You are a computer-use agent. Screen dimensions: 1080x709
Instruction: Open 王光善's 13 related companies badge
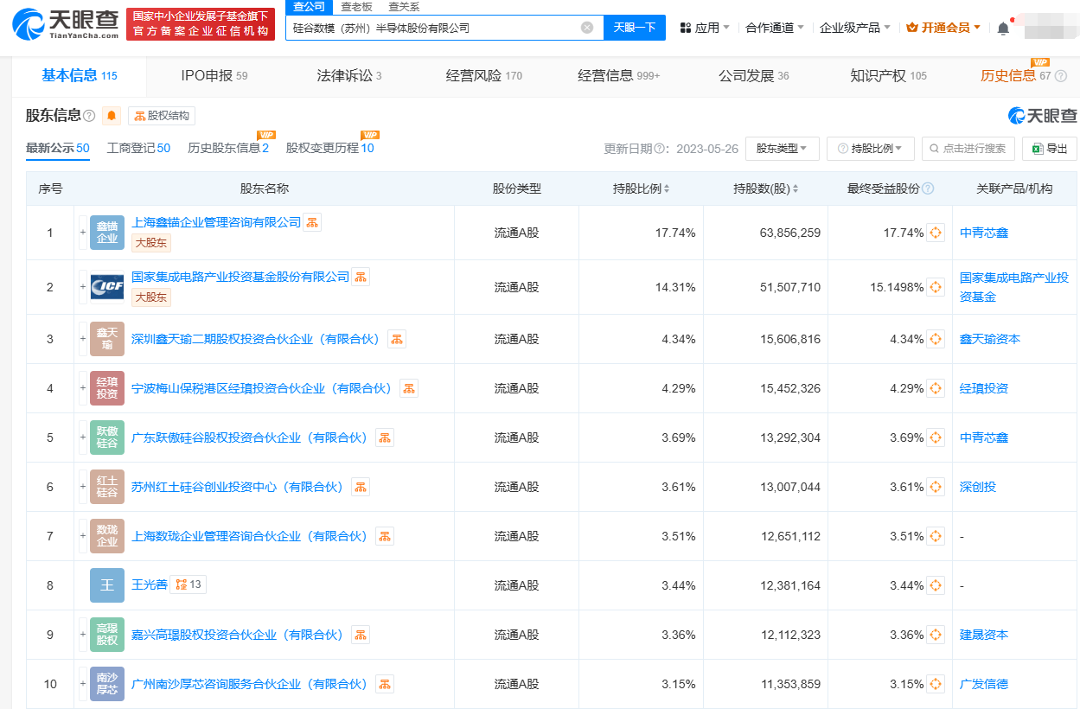coord(188,585)
